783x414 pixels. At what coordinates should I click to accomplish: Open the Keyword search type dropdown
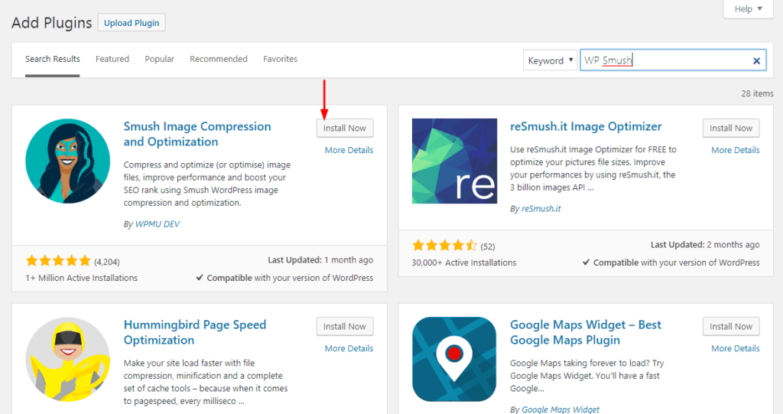tap(551, 60)
